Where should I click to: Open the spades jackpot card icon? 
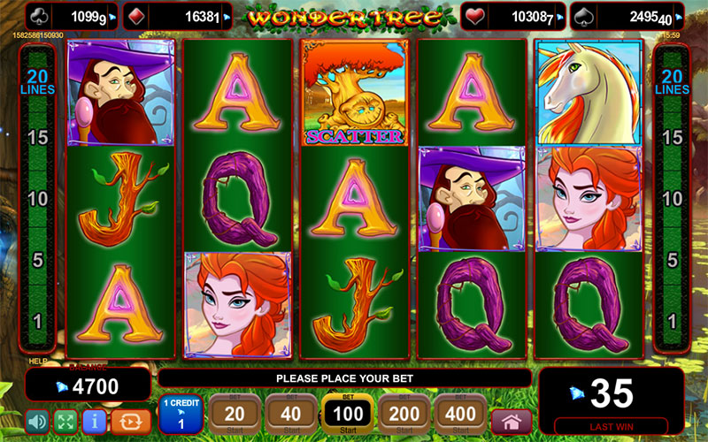coord(584,17)
